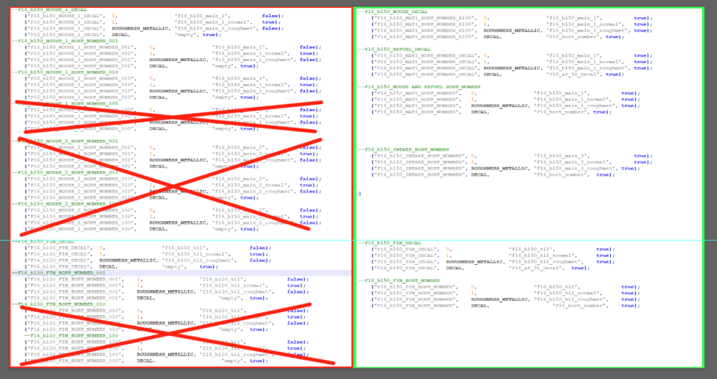
Task: Click the comment "--F16_b150_FIN_BORT_NUMBER_010"
Action: tap(59, 304)
